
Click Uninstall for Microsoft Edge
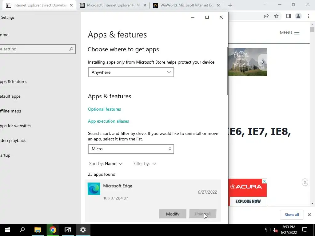click(203, 214)
